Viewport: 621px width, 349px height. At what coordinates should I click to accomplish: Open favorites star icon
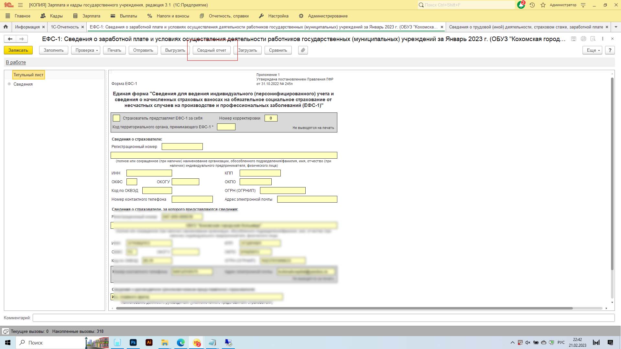[543, 5]
